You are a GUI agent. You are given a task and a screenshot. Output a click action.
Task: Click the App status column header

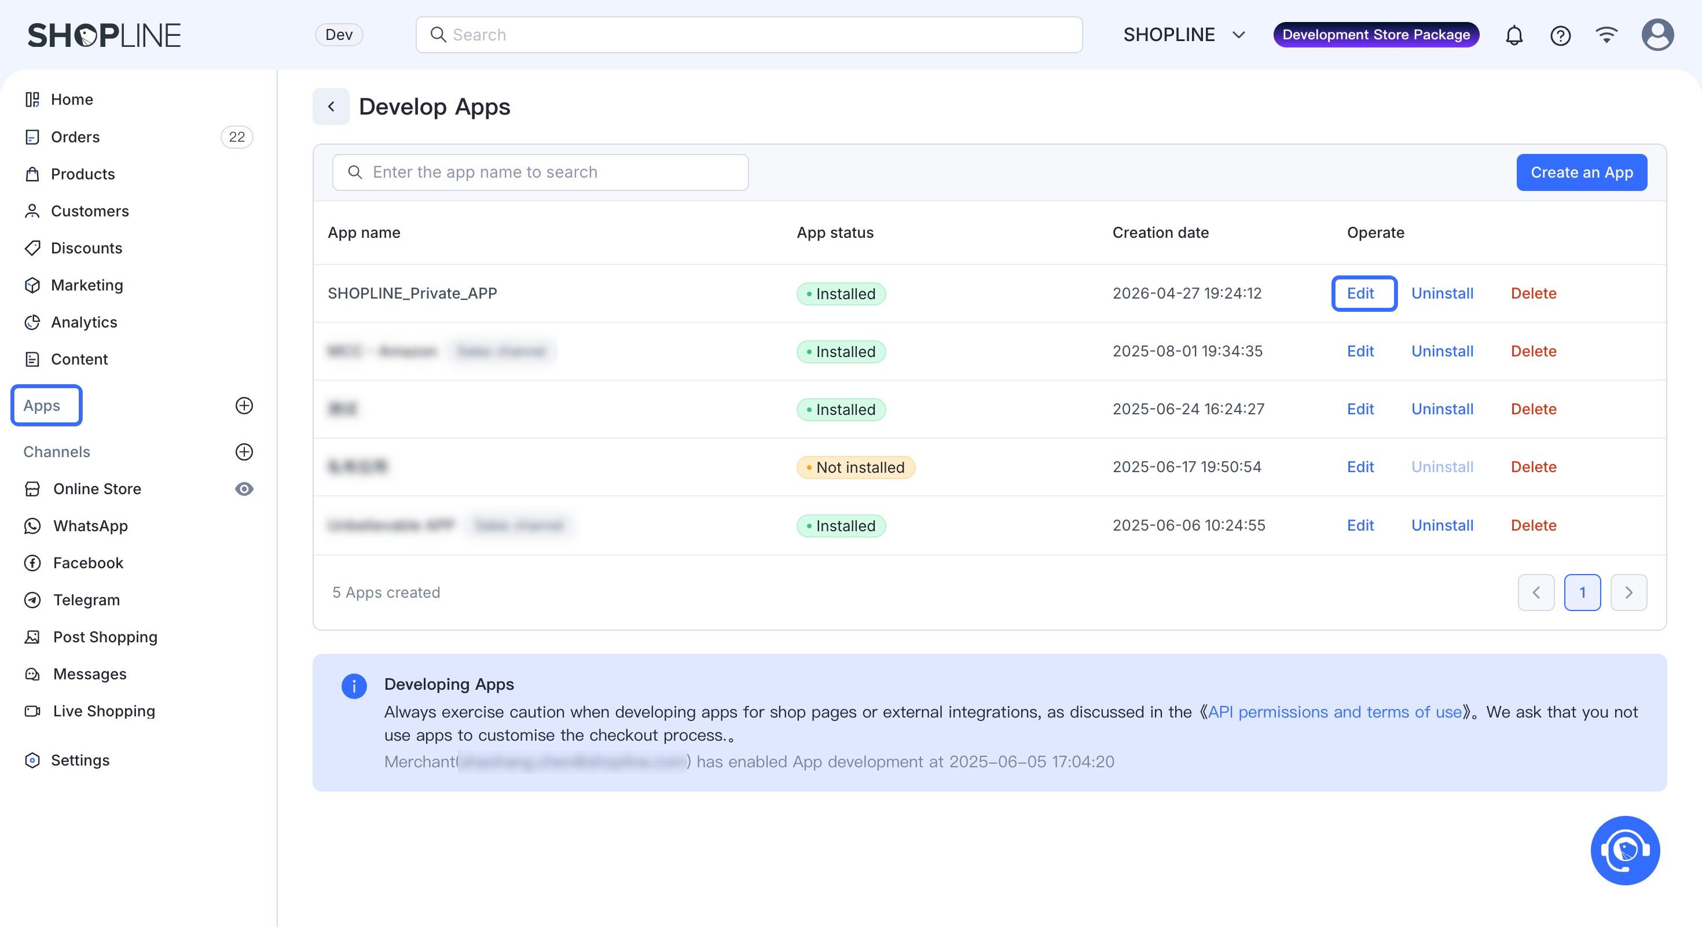click(835, 233)
